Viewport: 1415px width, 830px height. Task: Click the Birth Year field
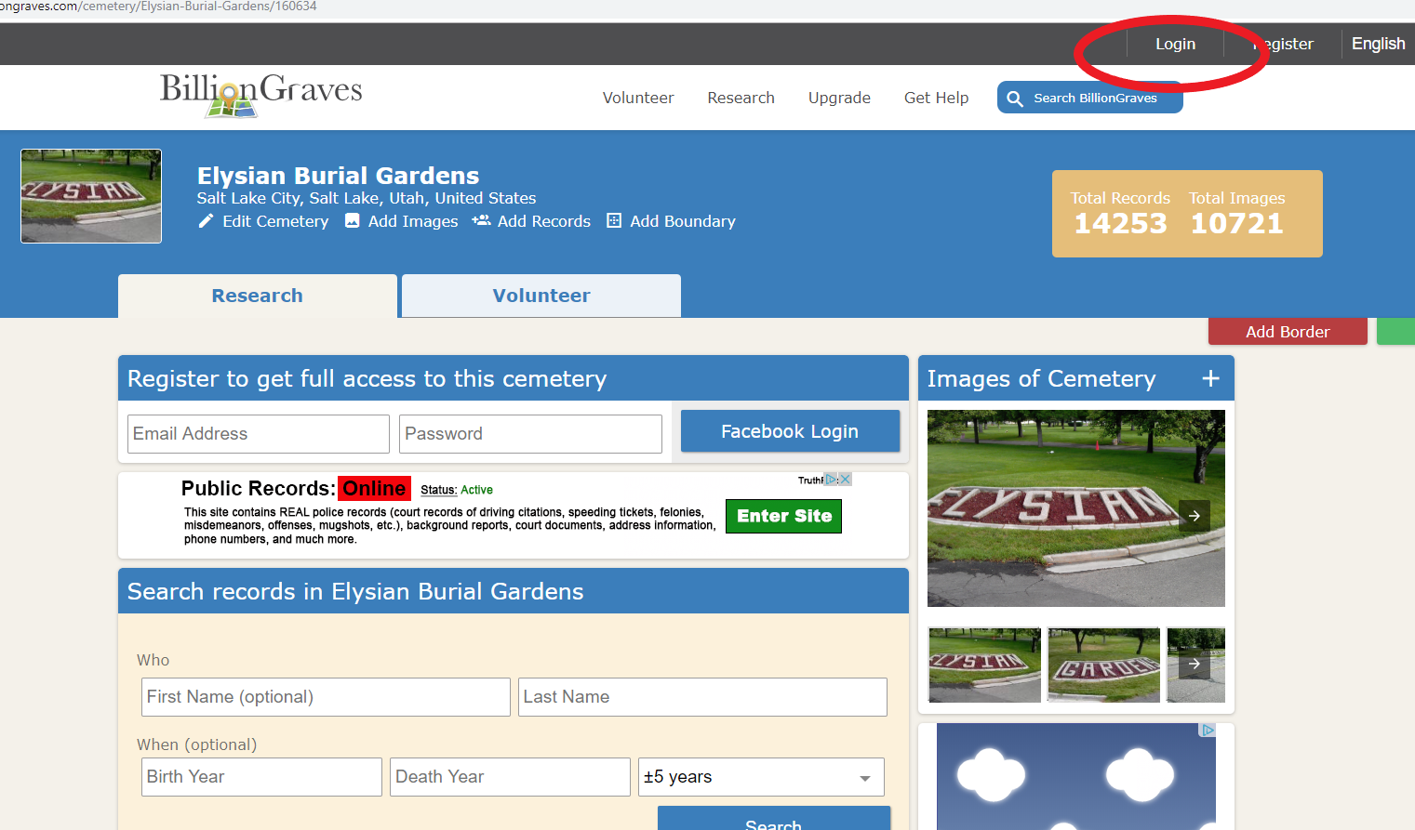tap(261, 777)
